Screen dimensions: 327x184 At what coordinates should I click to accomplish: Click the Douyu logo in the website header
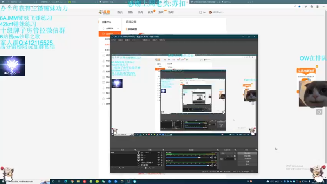click(104, 12)
